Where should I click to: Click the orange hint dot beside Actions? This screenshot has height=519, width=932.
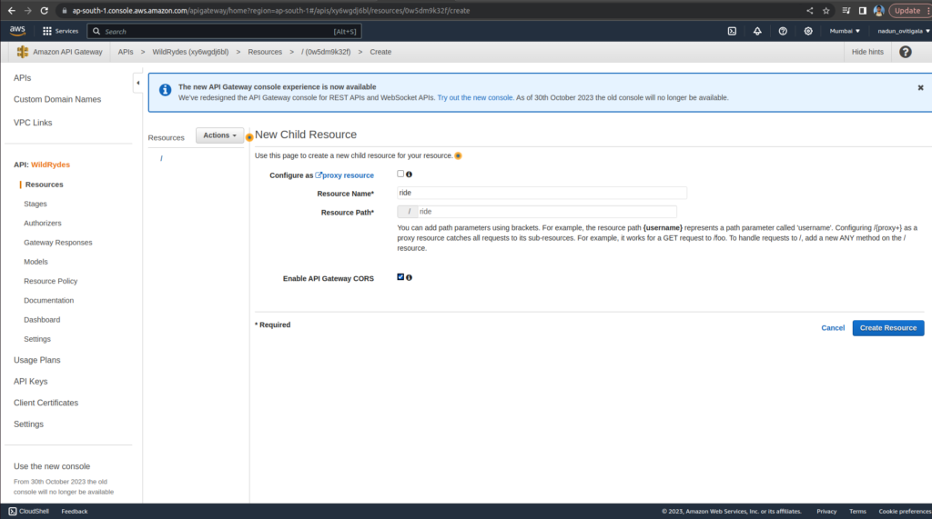(x=249, y=137)
